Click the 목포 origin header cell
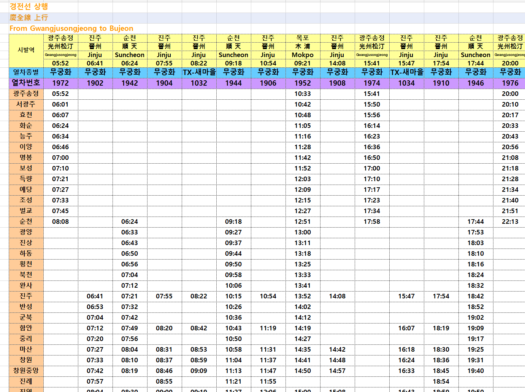 tap(303, 38)
